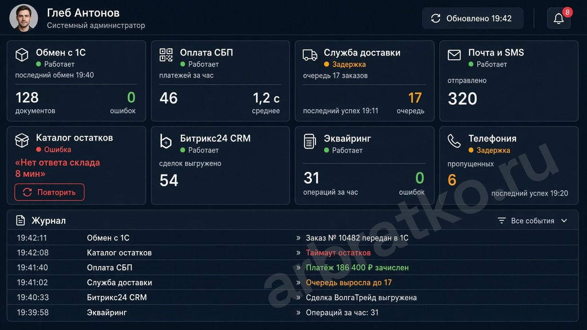Click the notifications bell icon
Image resolution: width=587 pixels, height=330 pixels.
[x=559, y=18]
